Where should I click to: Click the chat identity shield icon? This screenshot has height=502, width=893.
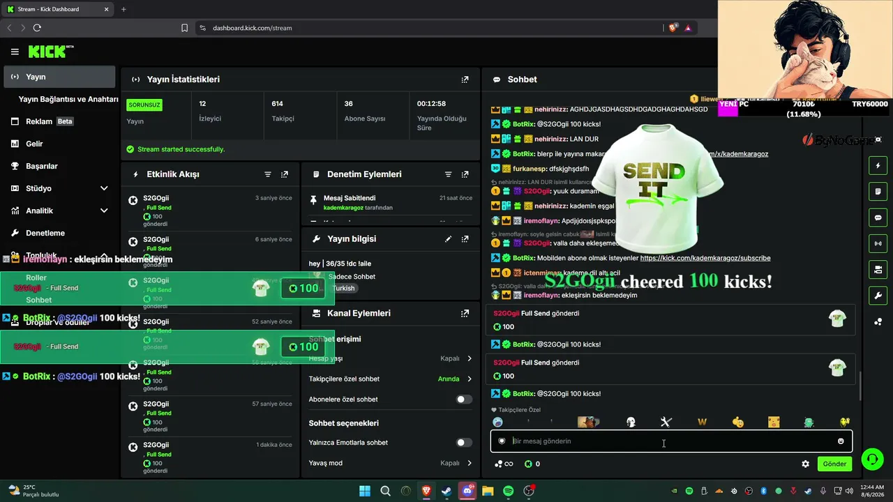[502, 441]
